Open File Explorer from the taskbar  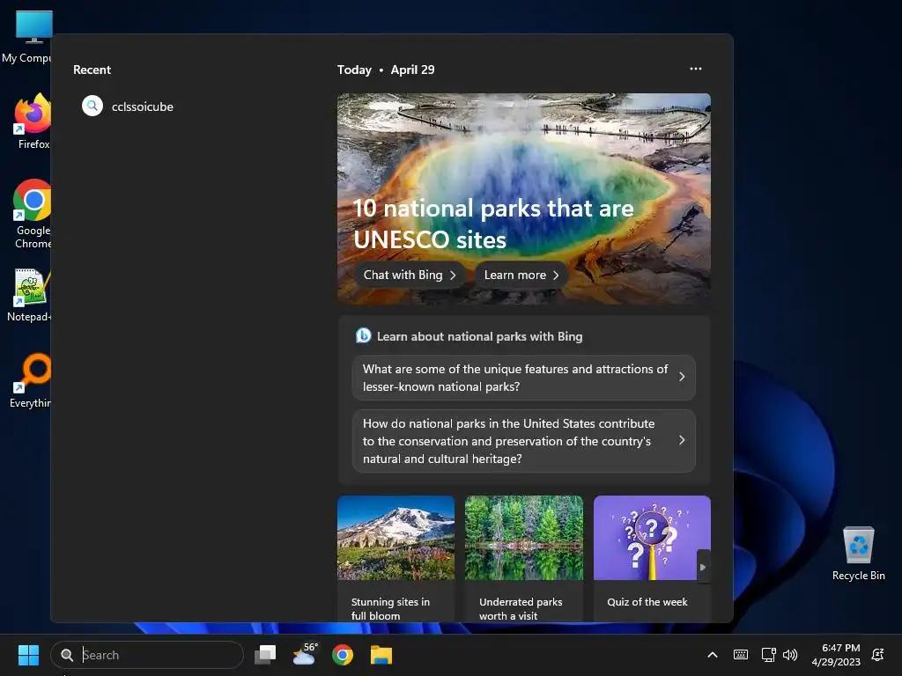pyautogui.click(x=381, y=655)
